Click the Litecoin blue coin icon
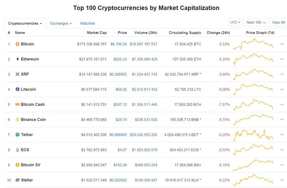Viewport: 287px width, 188px height. click(17, 89)
